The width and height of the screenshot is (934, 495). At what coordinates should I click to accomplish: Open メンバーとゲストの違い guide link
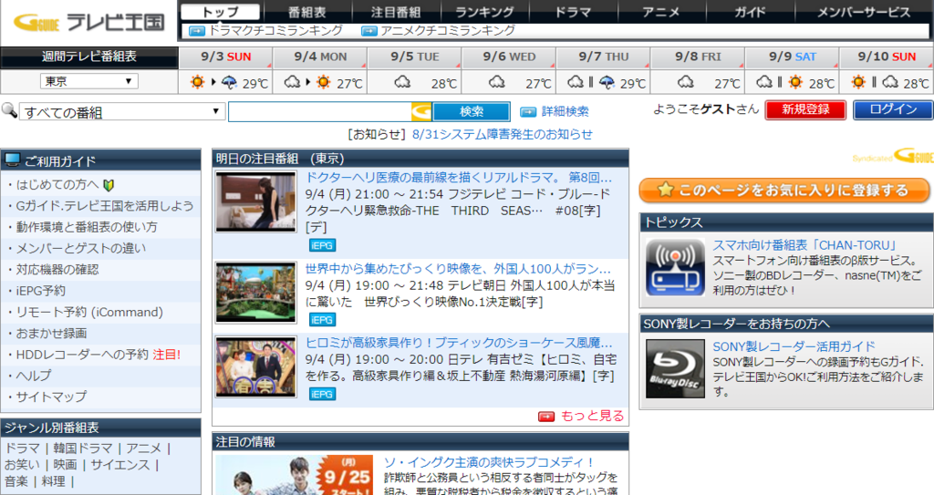click(x=80, y=248)
